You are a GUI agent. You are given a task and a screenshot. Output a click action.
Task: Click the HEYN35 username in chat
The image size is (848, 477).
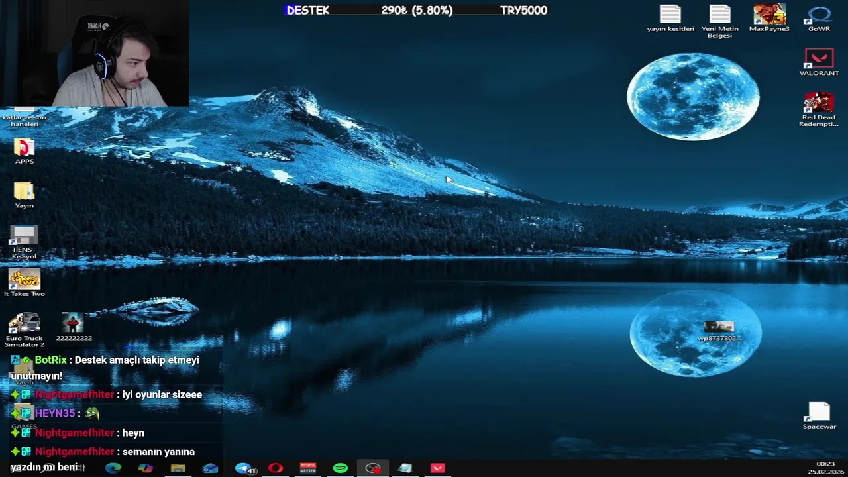pyautogui.click(x=55, y=413)
